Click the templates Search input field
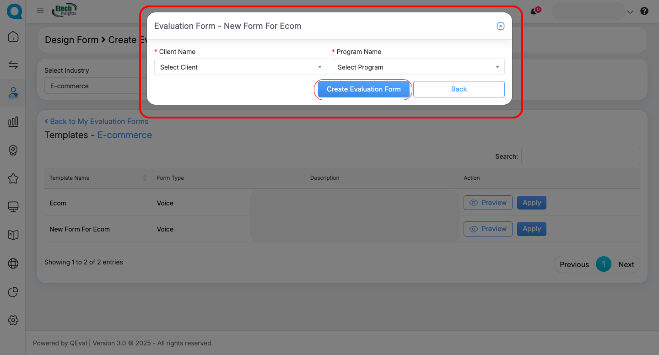The image size is (659, 355). (x=580, y=156)
